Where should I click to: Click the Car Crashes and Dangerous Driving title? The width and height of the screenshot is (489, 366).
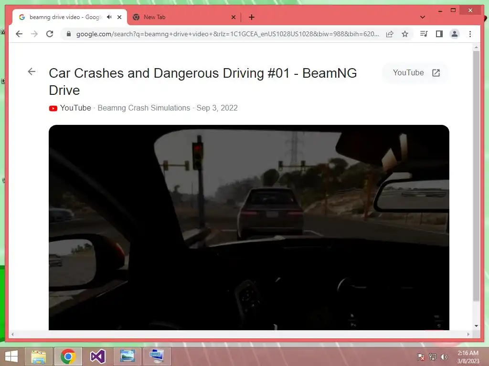202,82
